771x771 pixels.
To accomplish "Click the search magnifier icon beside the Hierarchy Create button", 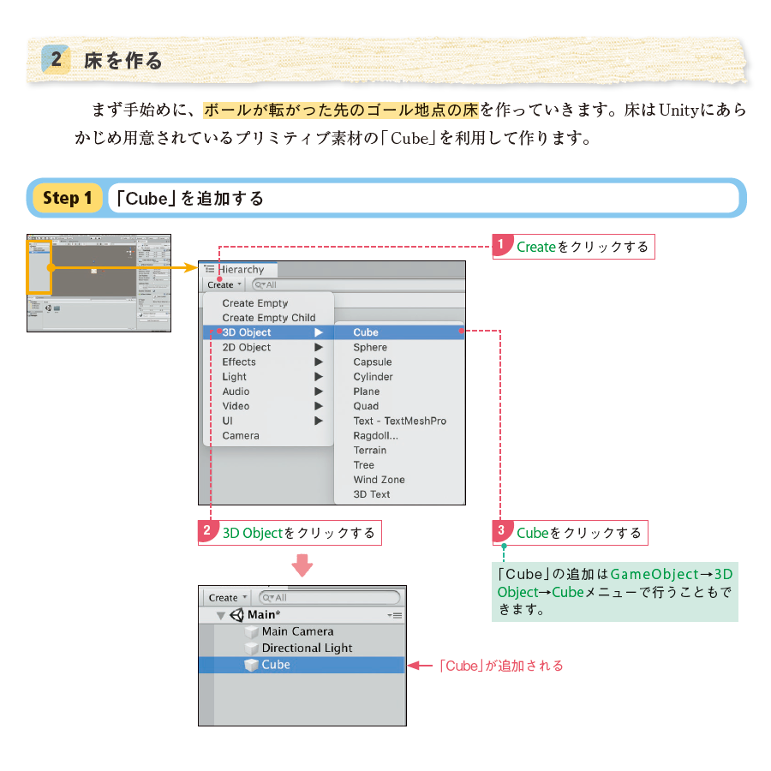I will point(260,284).
